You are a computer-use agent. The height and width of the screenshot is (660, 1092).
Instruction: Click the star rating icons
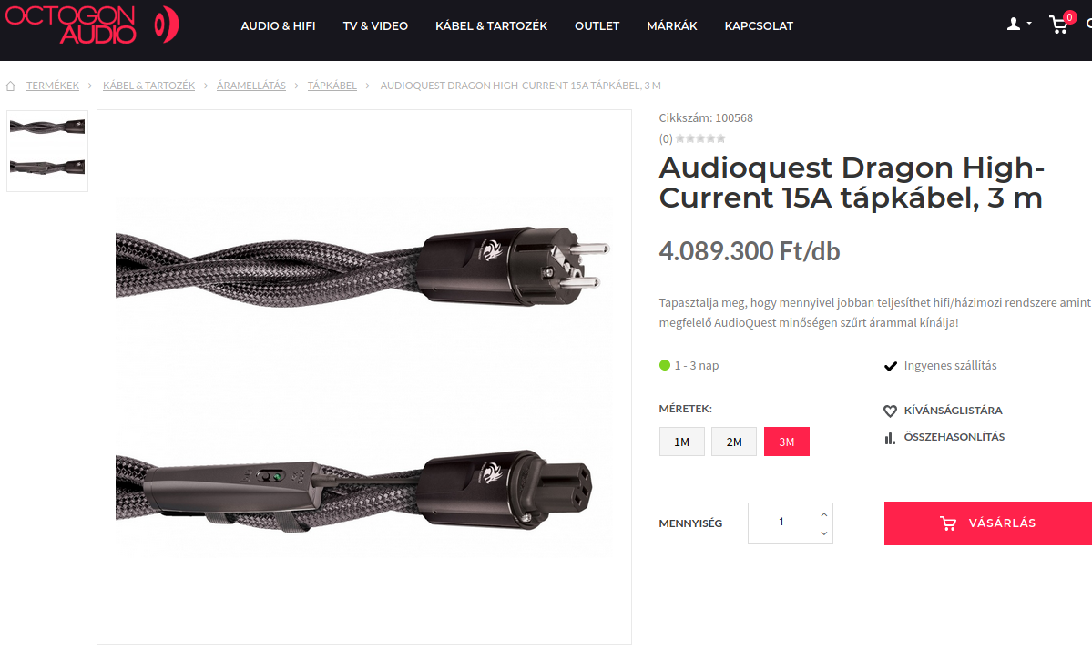tap(699, 138)
